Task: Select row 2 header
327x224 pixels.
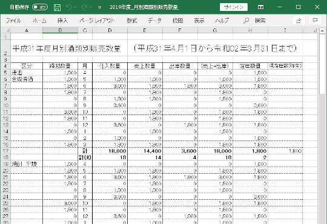Action: click(x=5, y=48)
